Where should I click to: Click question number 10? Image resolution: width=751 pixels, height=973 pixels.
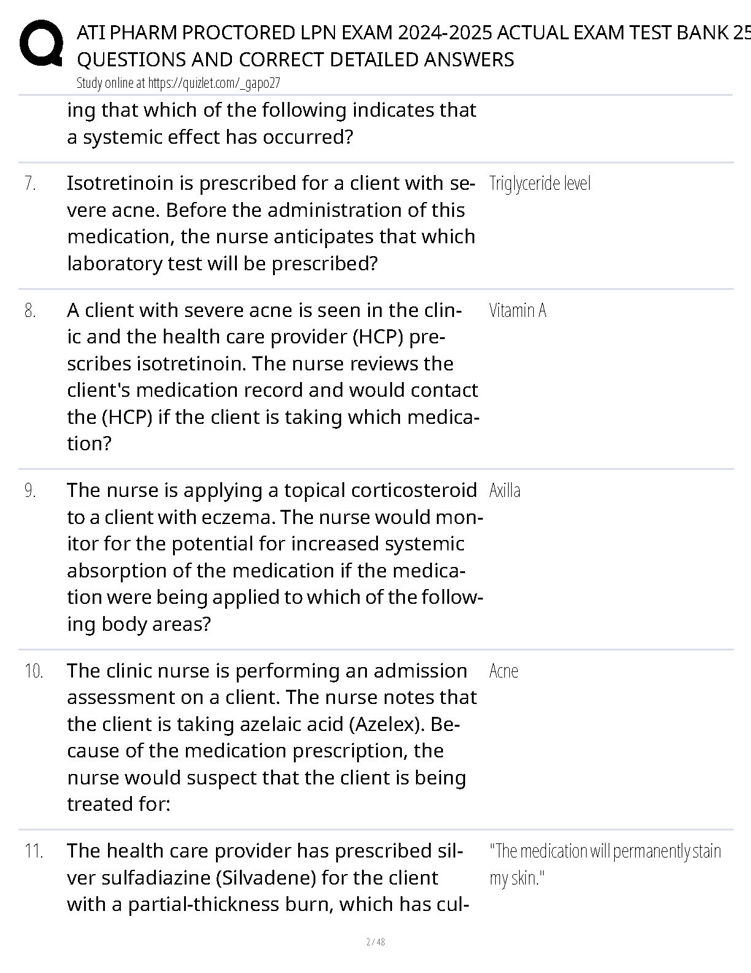click(x=34, y=671)
